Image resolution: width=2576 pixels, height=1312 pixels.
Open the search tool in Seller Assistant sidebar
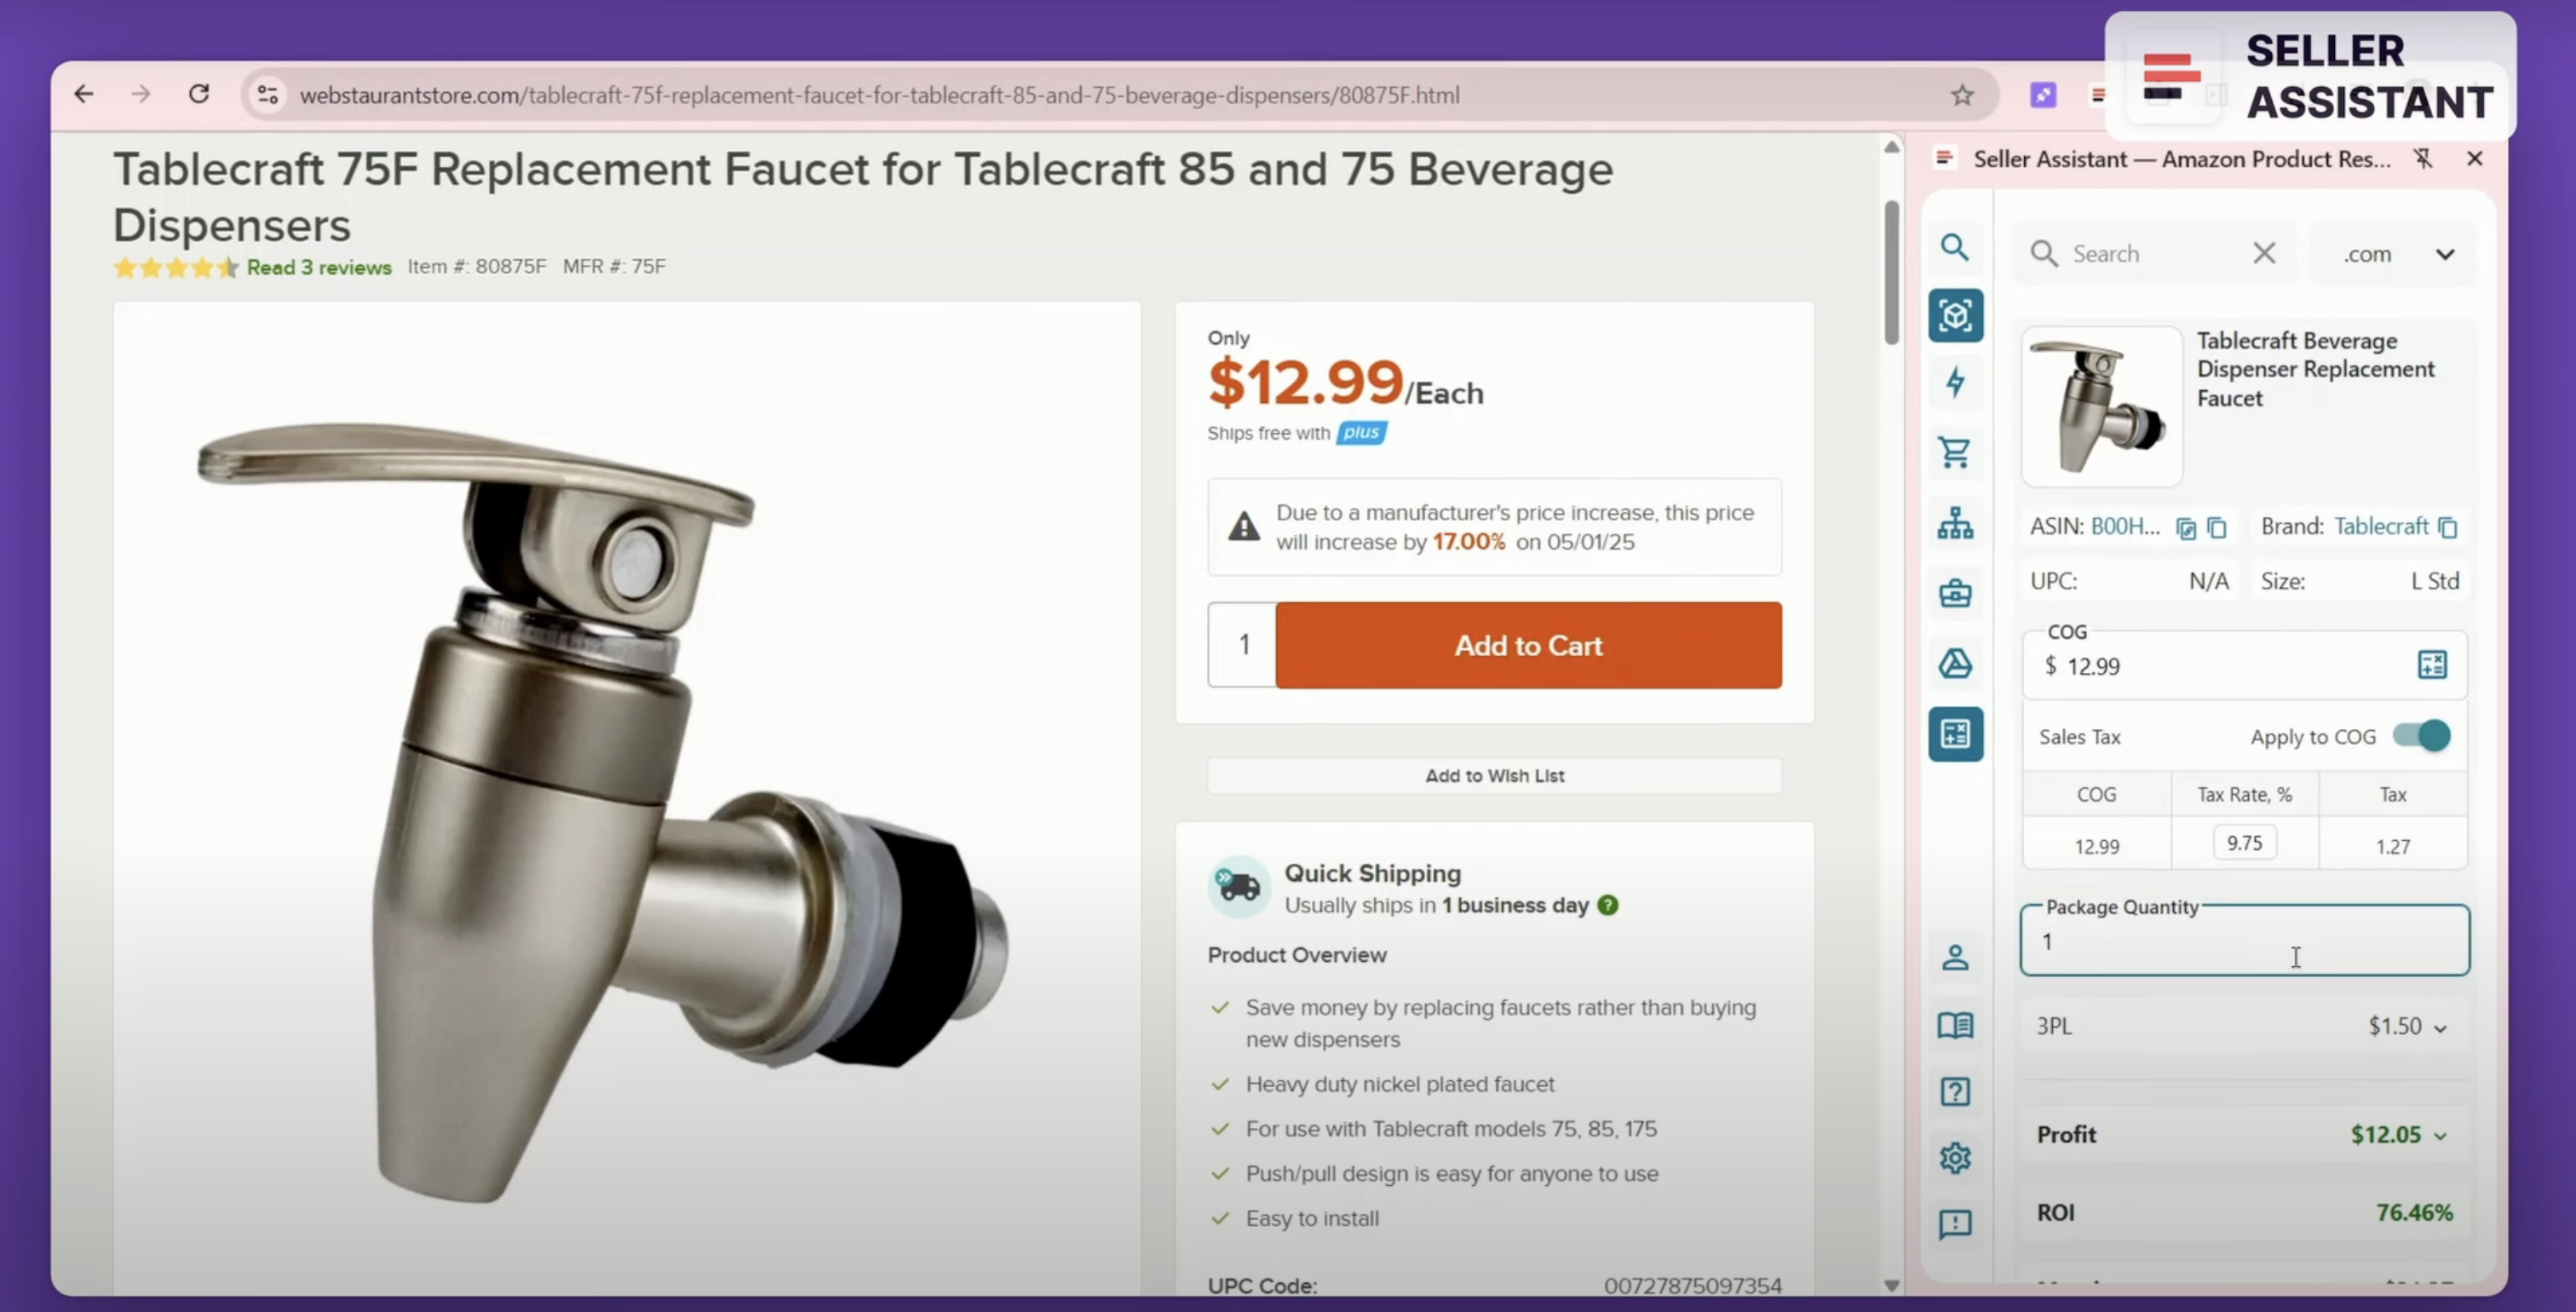pyautogui.click(x=1956, y=247)
